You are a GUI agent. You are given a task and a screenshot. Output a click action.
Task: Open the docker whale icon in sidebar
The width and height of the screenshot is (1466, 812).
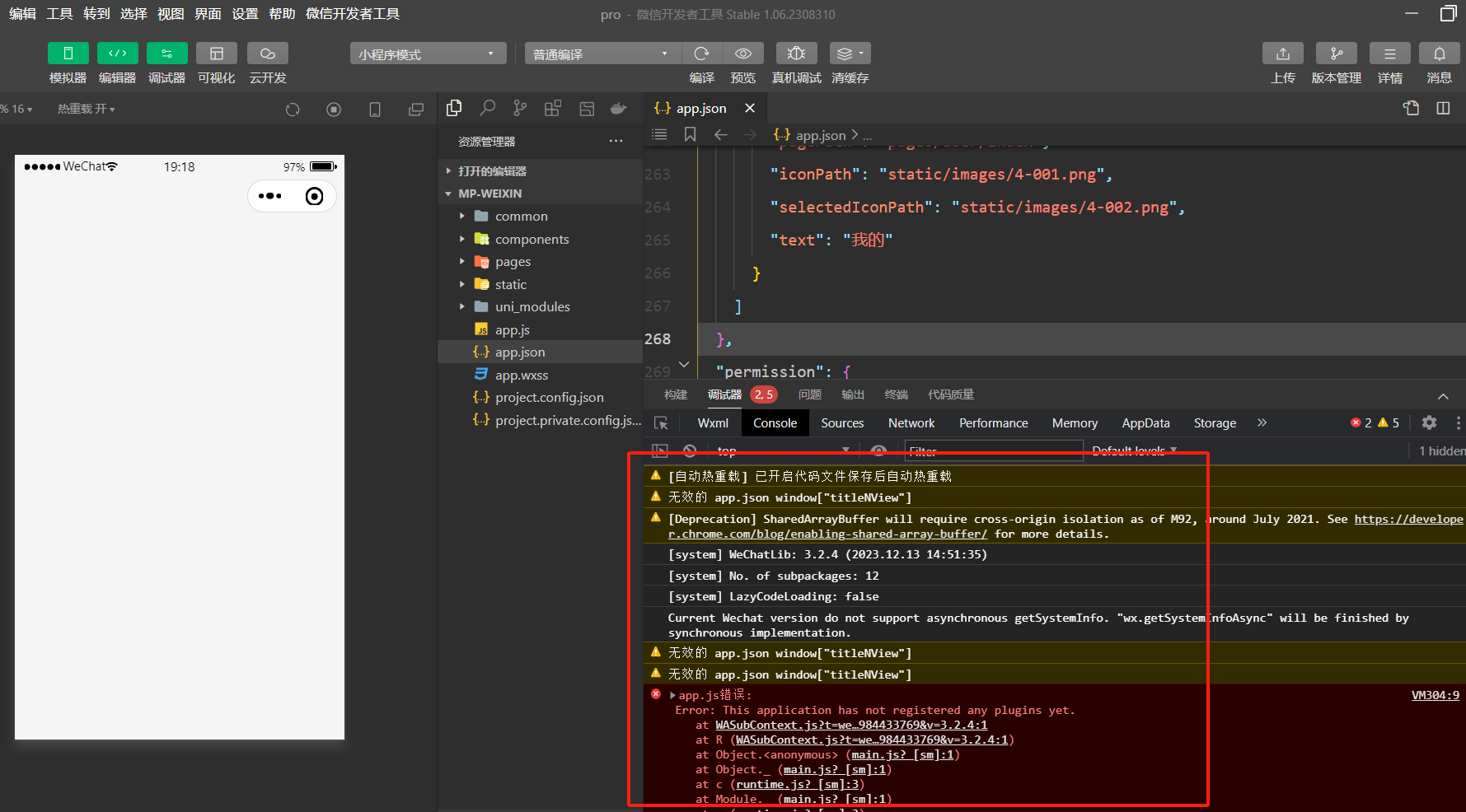(x=618, y=108)
